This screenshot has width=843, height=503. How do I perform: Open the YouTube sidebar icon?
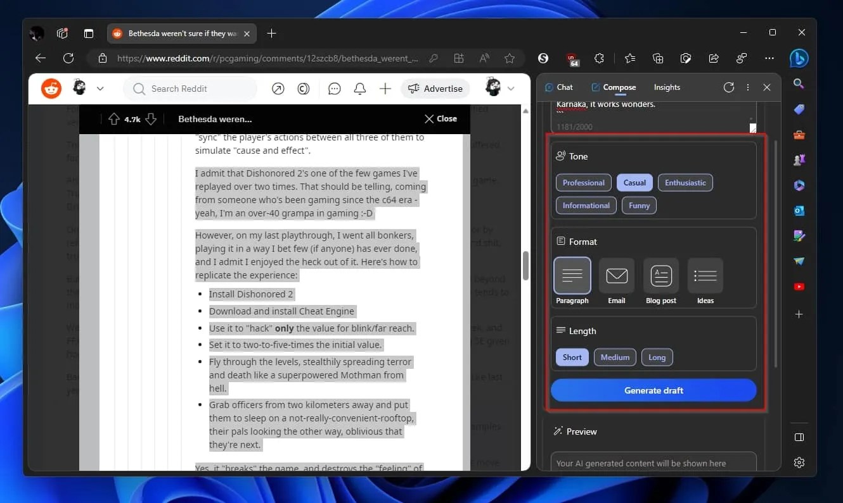coord(799,286)
